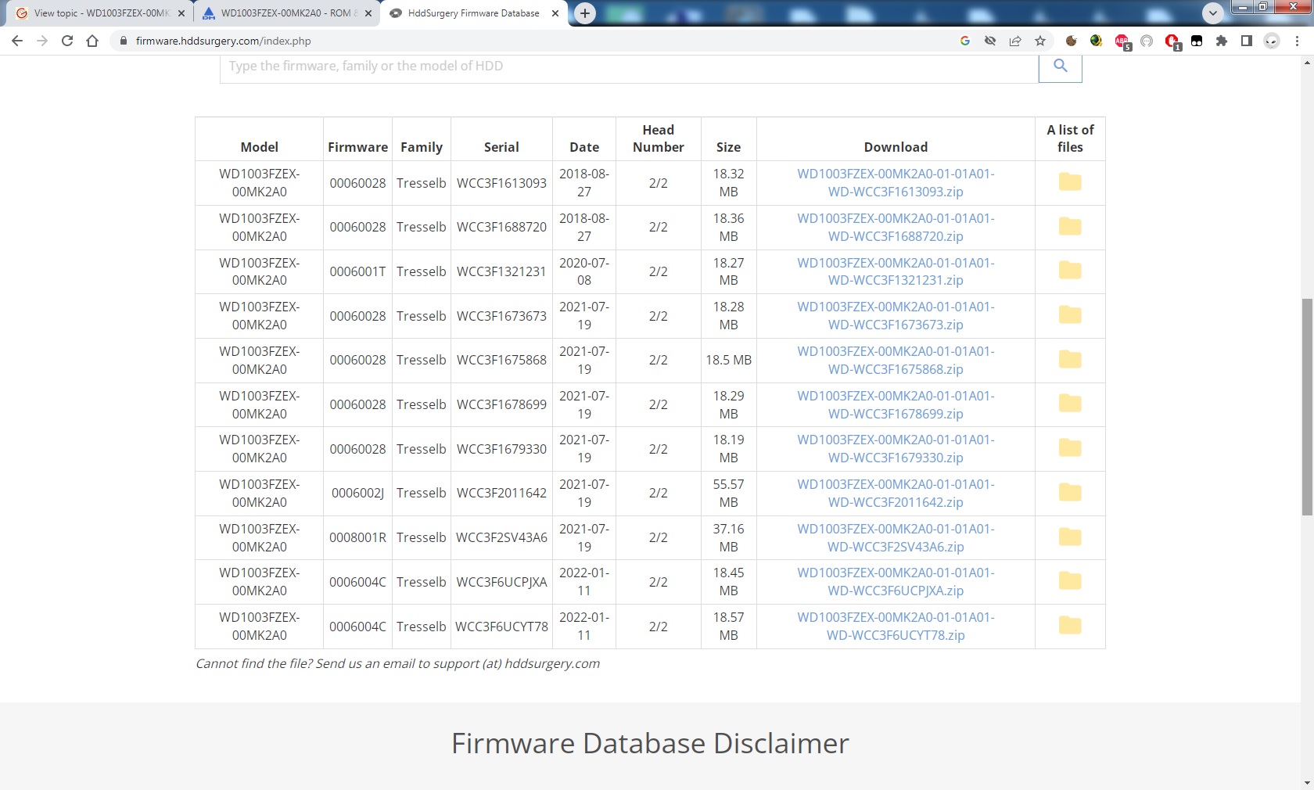Download WD-WCC3F1678699.zip firmware
Screen dimensions: 1314x790
896,404
